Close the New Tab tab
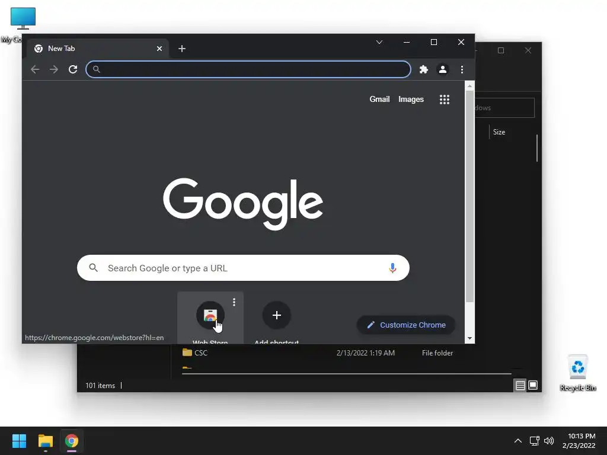 coord(159,49)
